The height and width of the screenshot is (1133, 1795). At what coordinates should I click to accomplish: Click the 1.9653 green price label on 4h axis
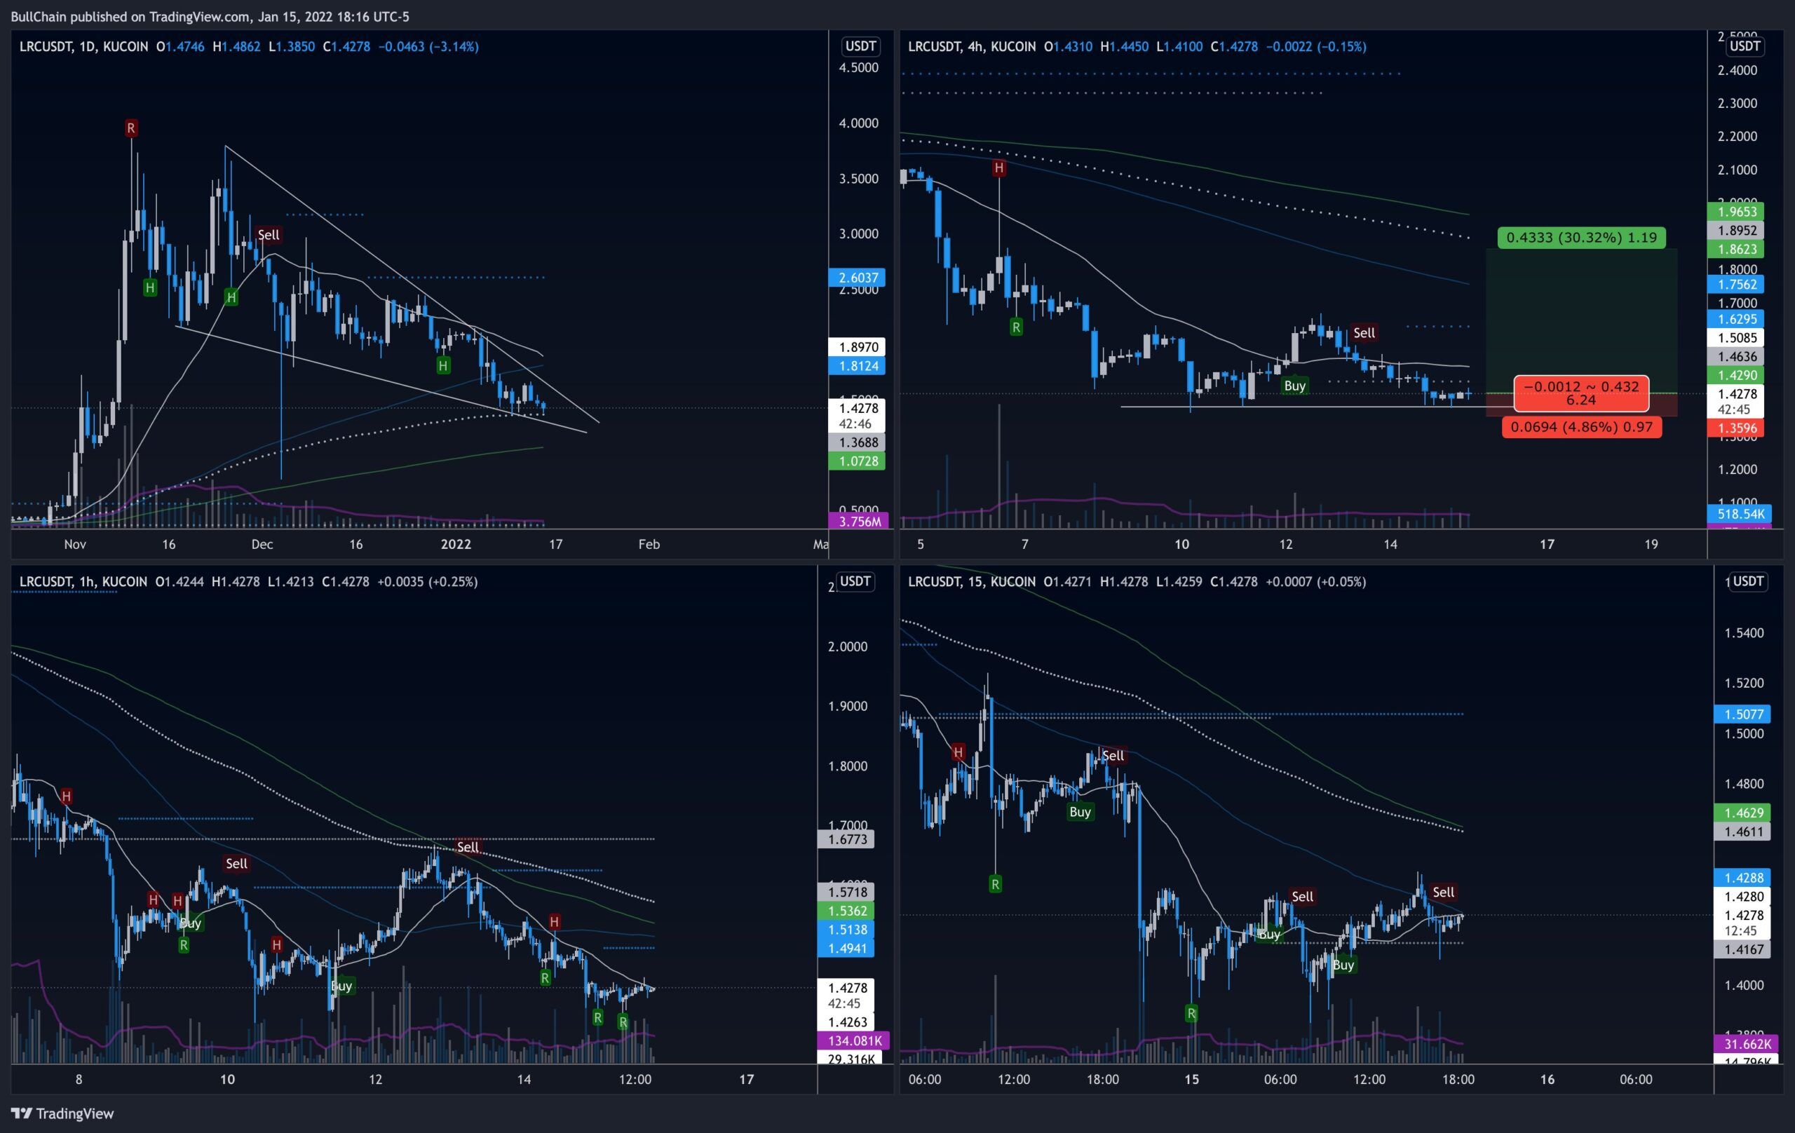click(x=1738, y=212)
